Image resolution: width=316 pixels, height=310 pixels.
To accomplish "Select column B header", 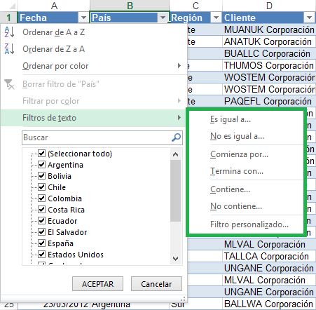I will tap(130, 6).
